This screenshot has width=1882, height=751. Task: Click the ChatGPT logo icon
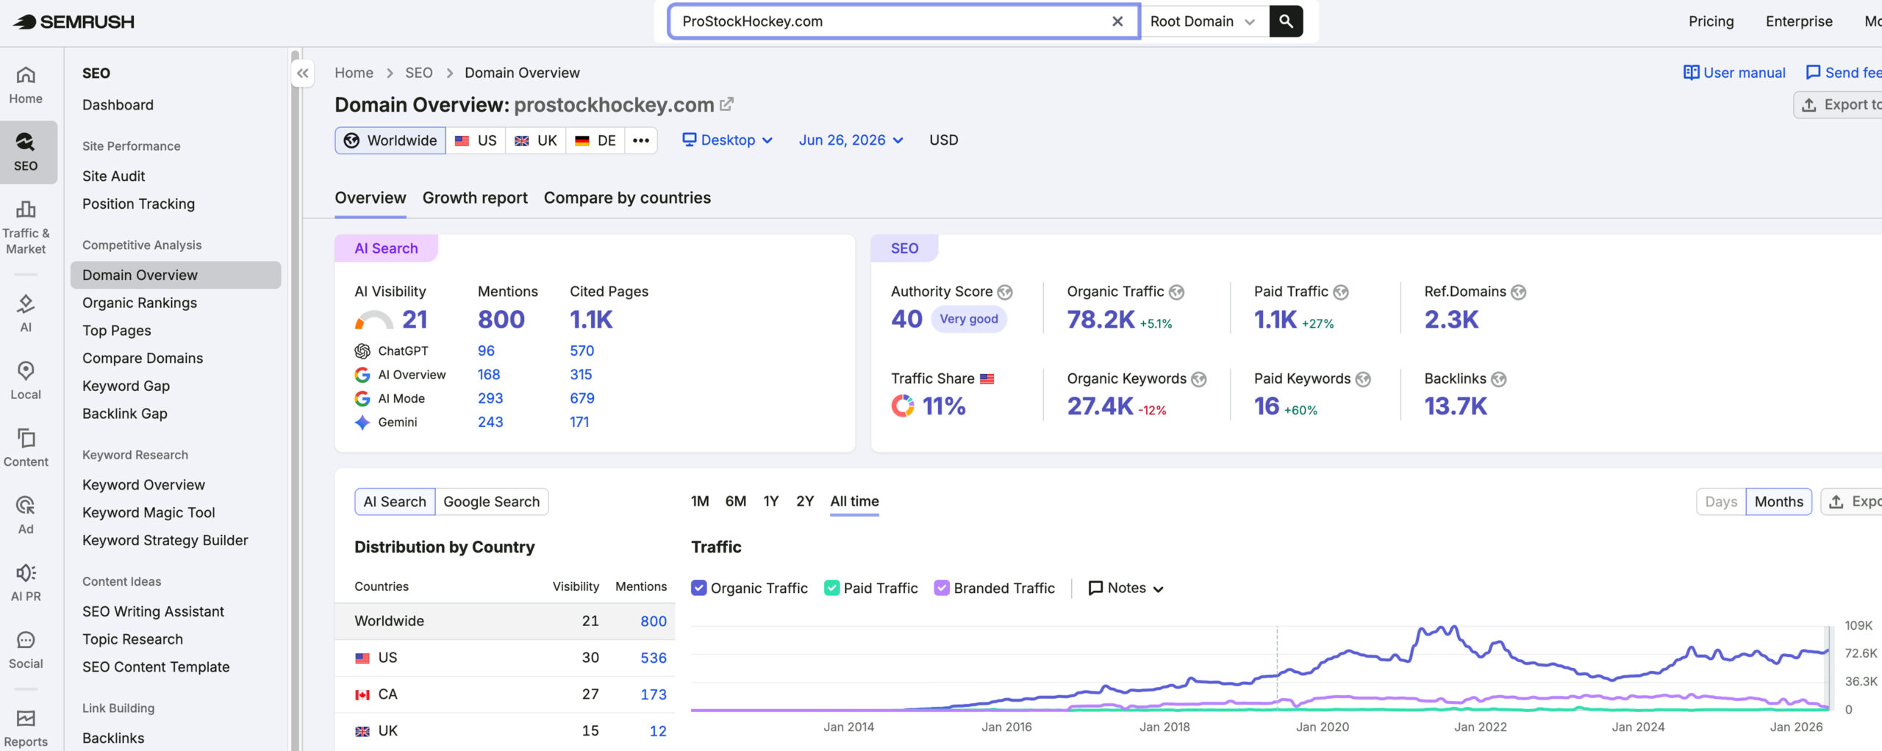coord(362,351)
